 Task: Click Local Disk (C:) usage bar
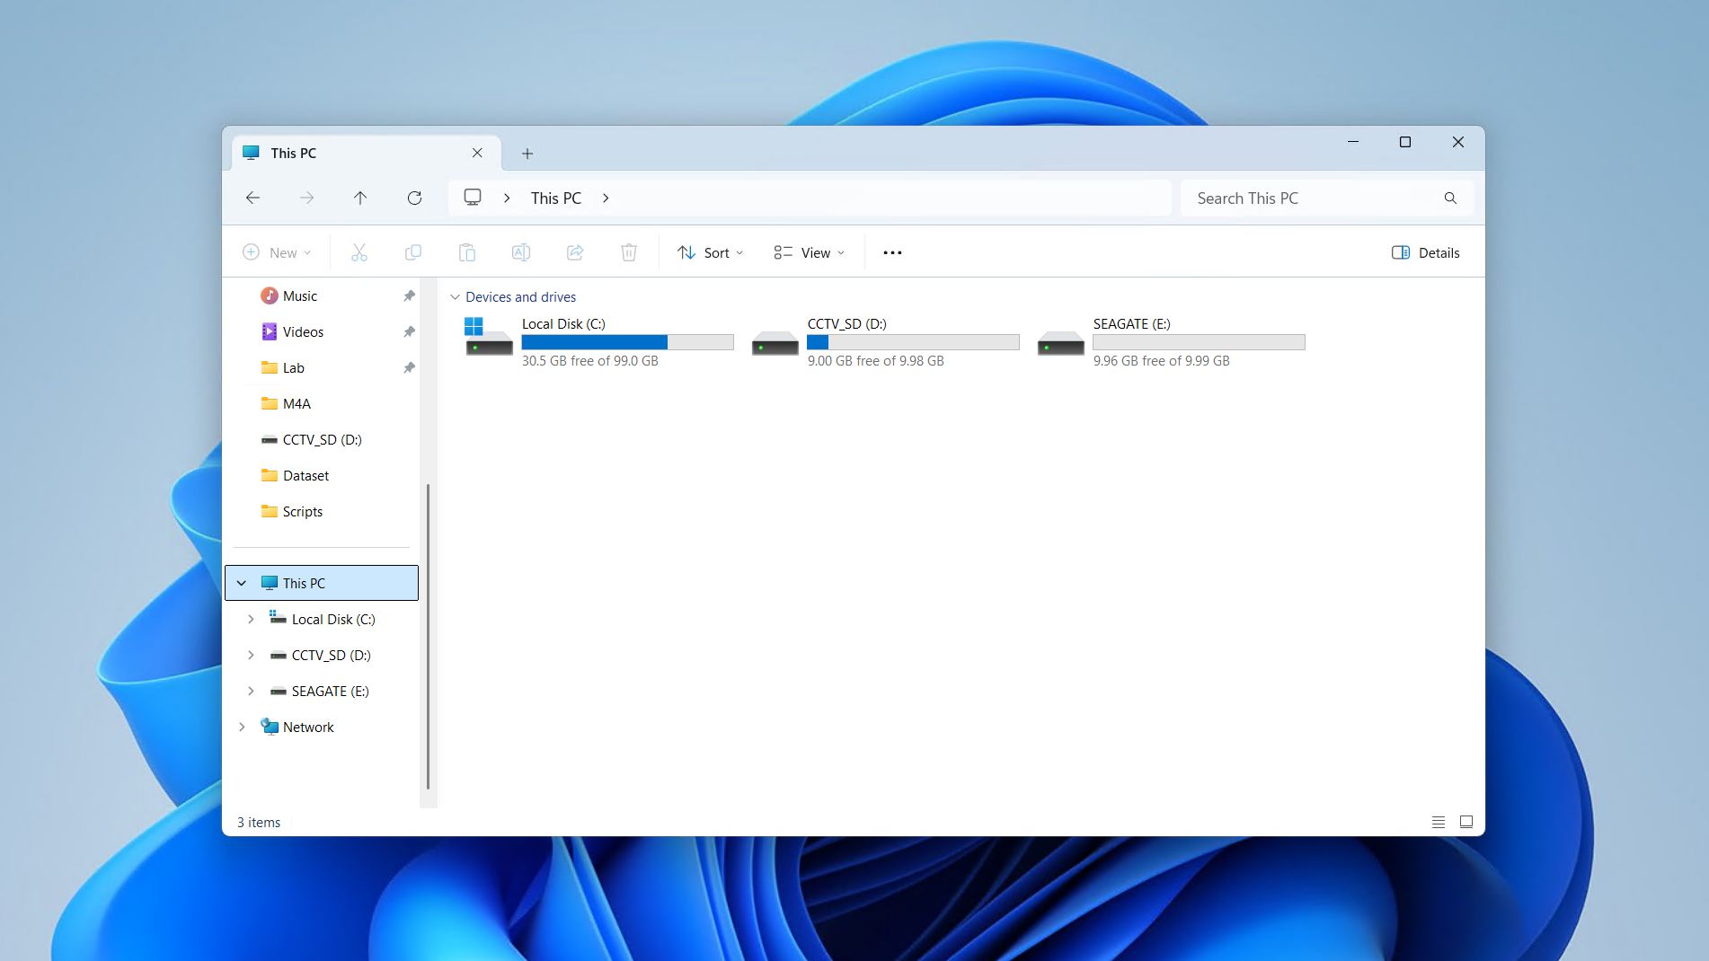(x=627, y=342)
